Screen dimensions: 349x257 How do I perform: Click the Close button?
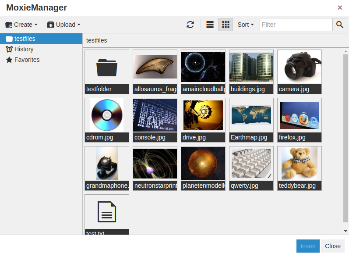click(x=332, y=246)
